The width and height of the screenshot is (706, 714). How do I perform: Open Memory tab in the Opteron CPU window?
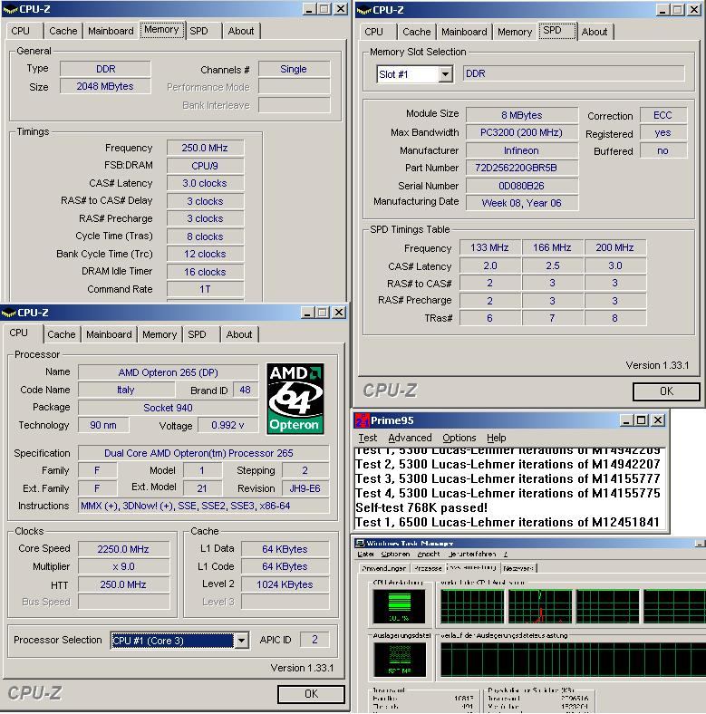(160, 334)
